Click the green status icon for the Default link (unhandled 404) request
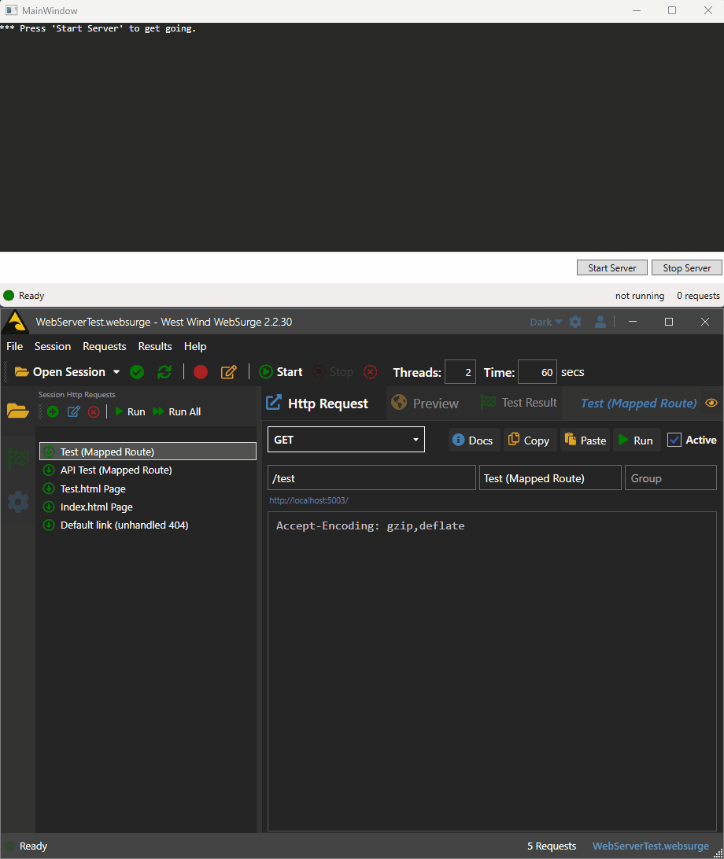Viewport: 724px width, 859px height. coord(49,525)
